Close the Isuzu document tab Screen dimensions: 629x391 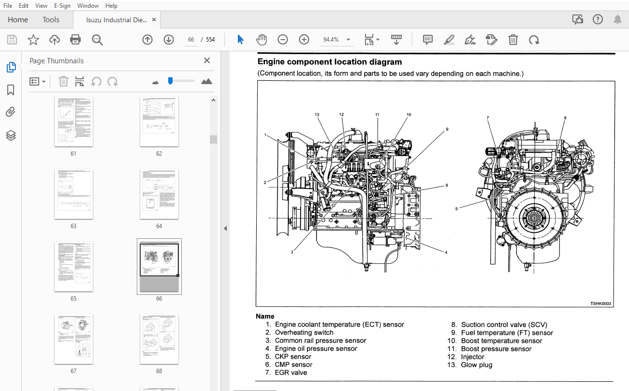pyautogui.click(x=154, y=20)
